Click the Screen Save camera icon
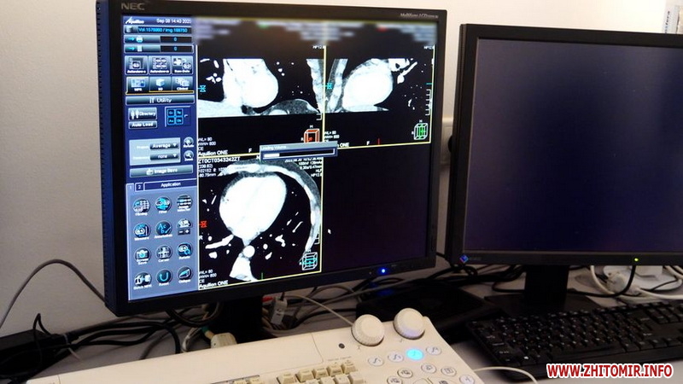 coord(142,254)
